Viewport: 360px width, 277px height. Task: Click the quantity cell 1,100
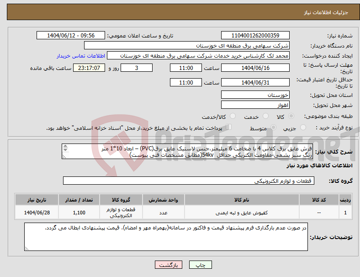(x=79, y=213)
